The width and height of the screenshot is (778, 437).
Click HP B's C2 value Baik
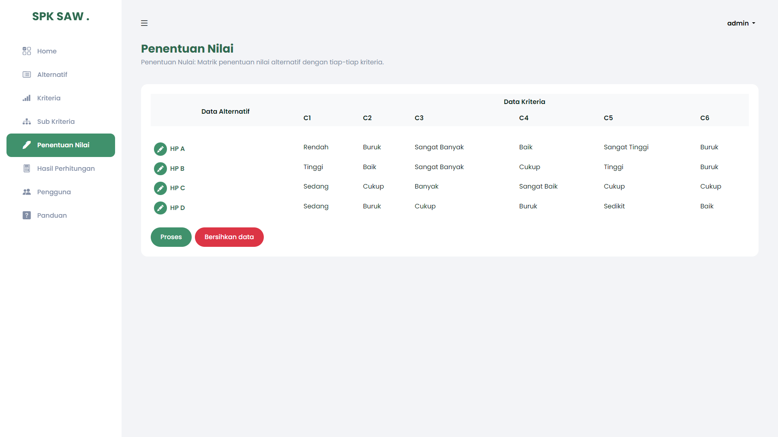point(370,167)
